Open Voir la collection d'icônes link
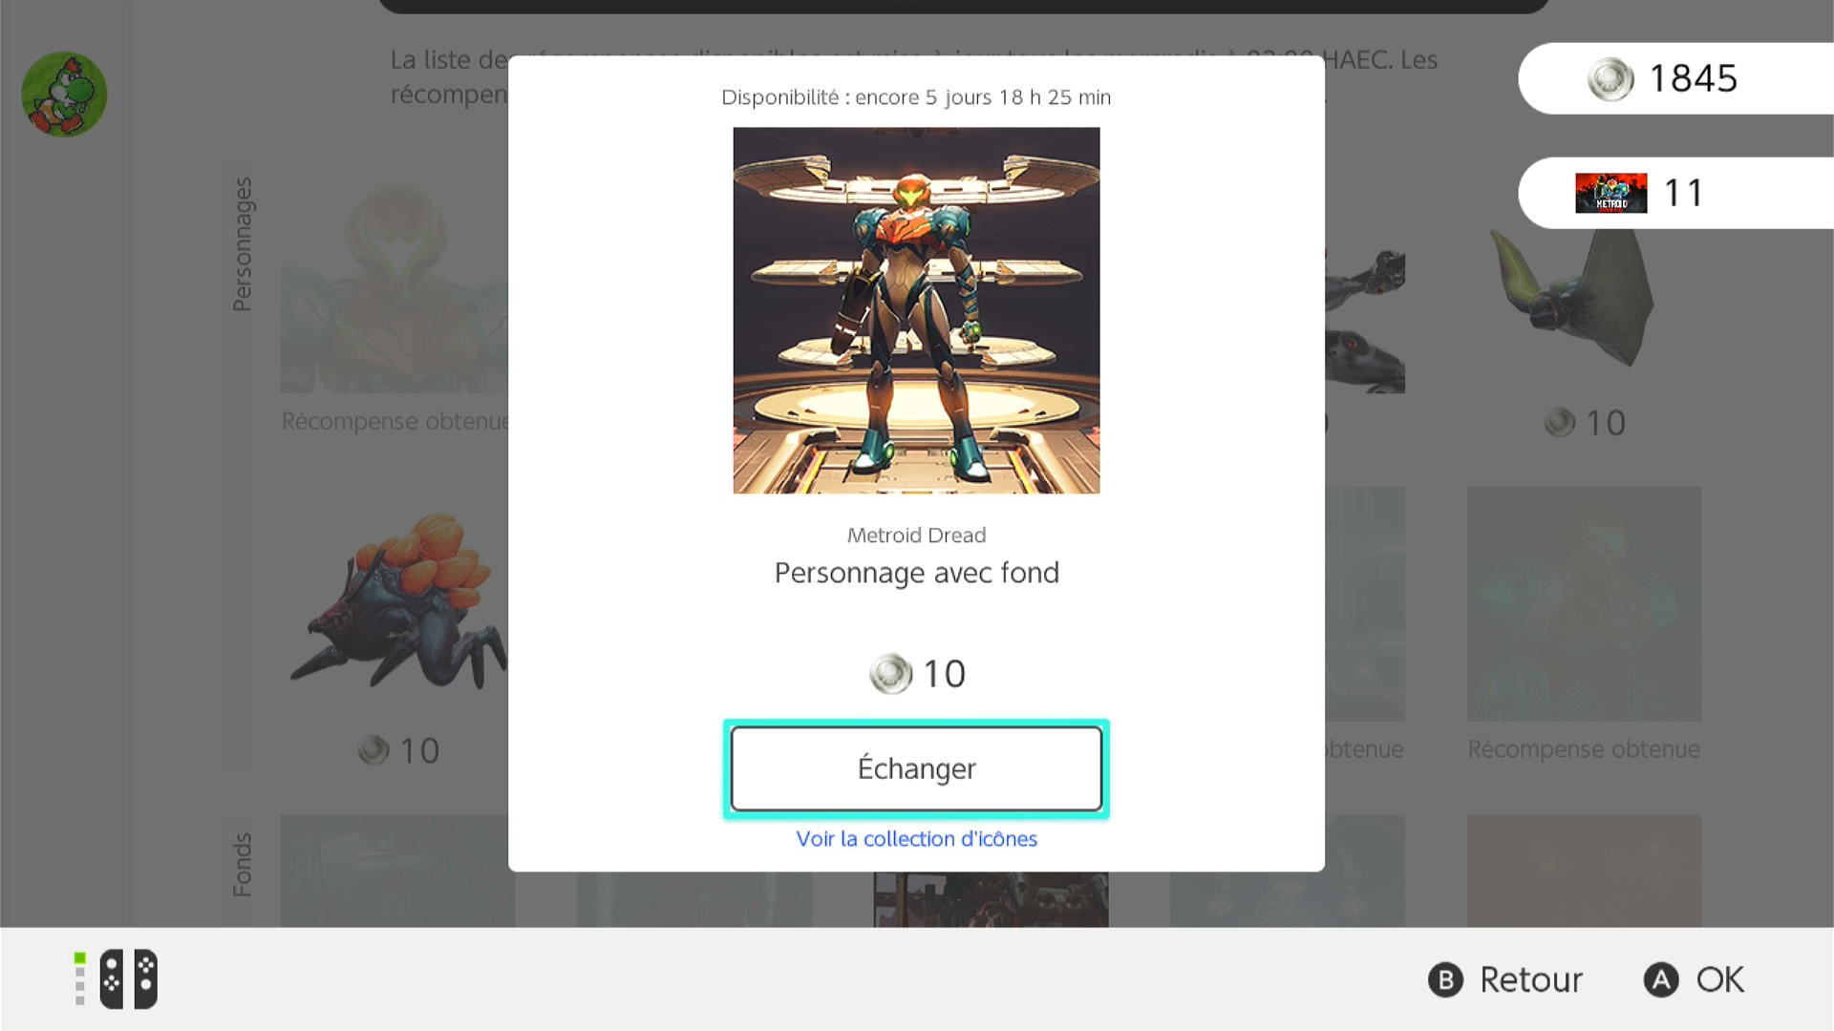The height and width of the screenshot is (1031, 1834). click(x=916, y=838)
